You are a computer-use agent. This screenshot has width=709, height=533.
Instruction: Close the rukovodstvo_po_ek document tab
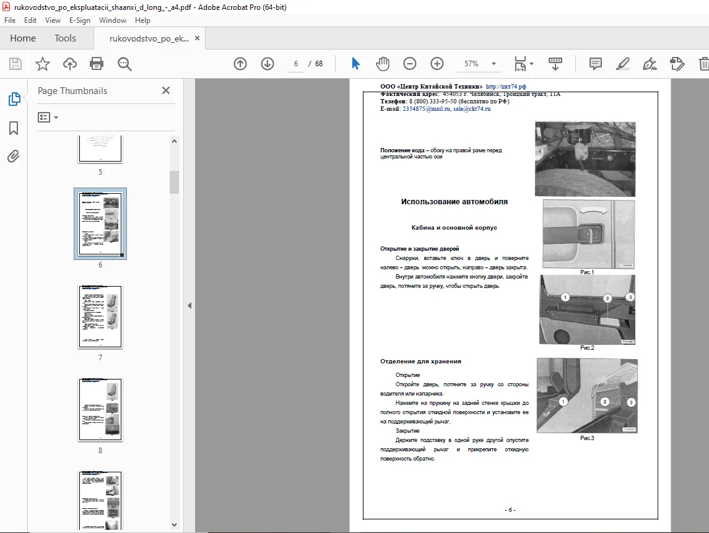point(197,38)
